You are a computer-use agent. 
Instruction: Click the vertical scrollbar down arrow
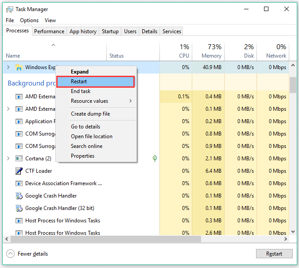point(293,232)
